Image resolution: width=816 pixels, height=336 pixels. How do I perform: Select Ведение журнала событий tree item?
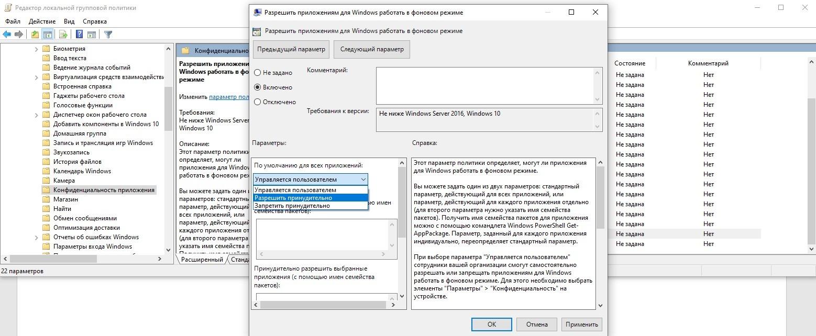92,68
